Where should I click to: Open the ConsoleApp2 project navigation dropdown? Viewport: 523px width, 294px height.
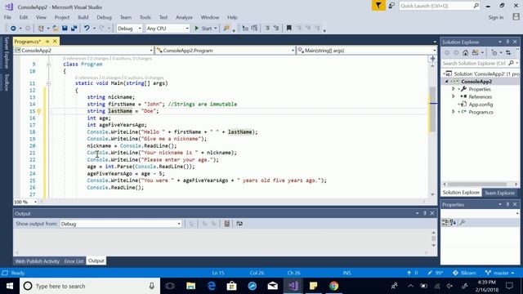[83, 51]
